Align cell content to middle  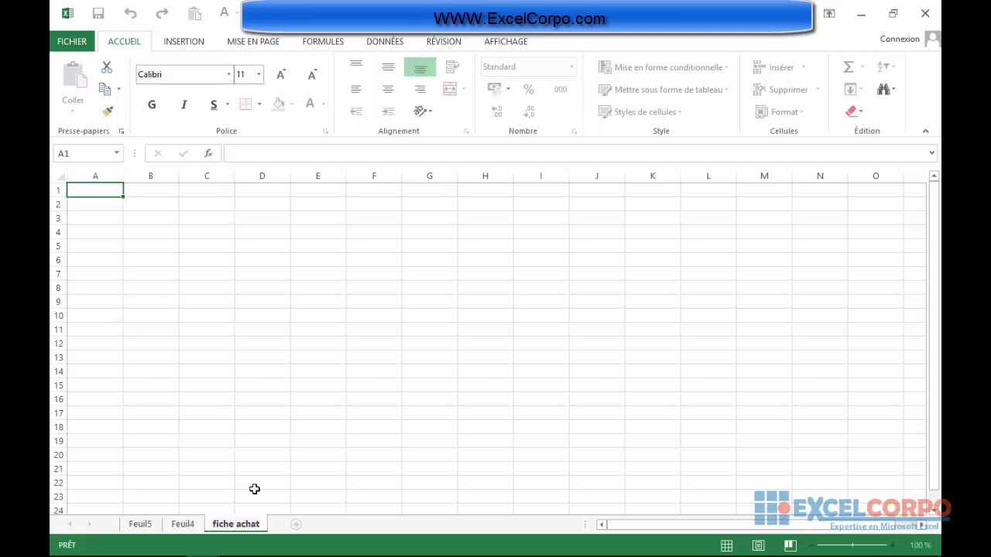(388, 67)
